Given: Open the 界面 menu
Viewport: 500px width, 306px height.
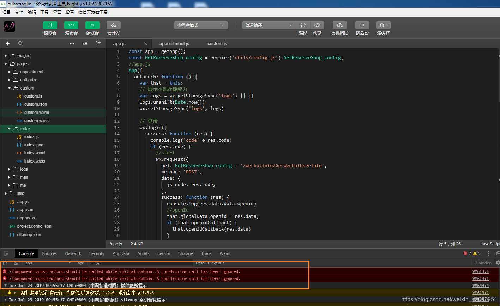Looking at the screenshot, I should [57, 12].
